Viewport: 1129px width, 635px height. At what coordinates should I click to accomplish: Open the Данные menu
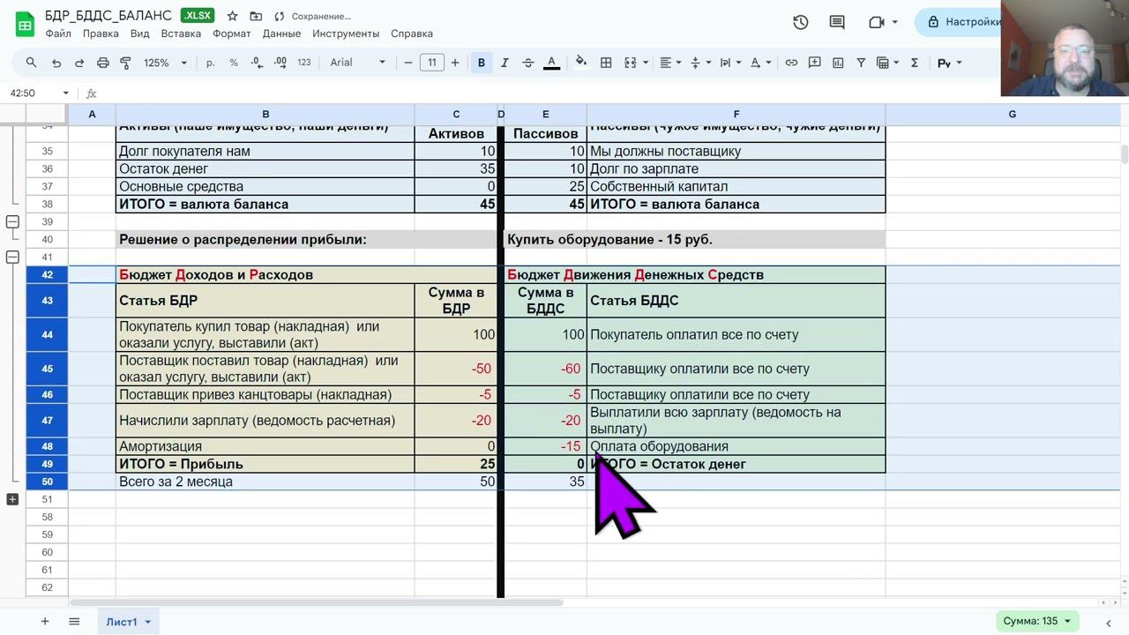[x=281, y=34]
